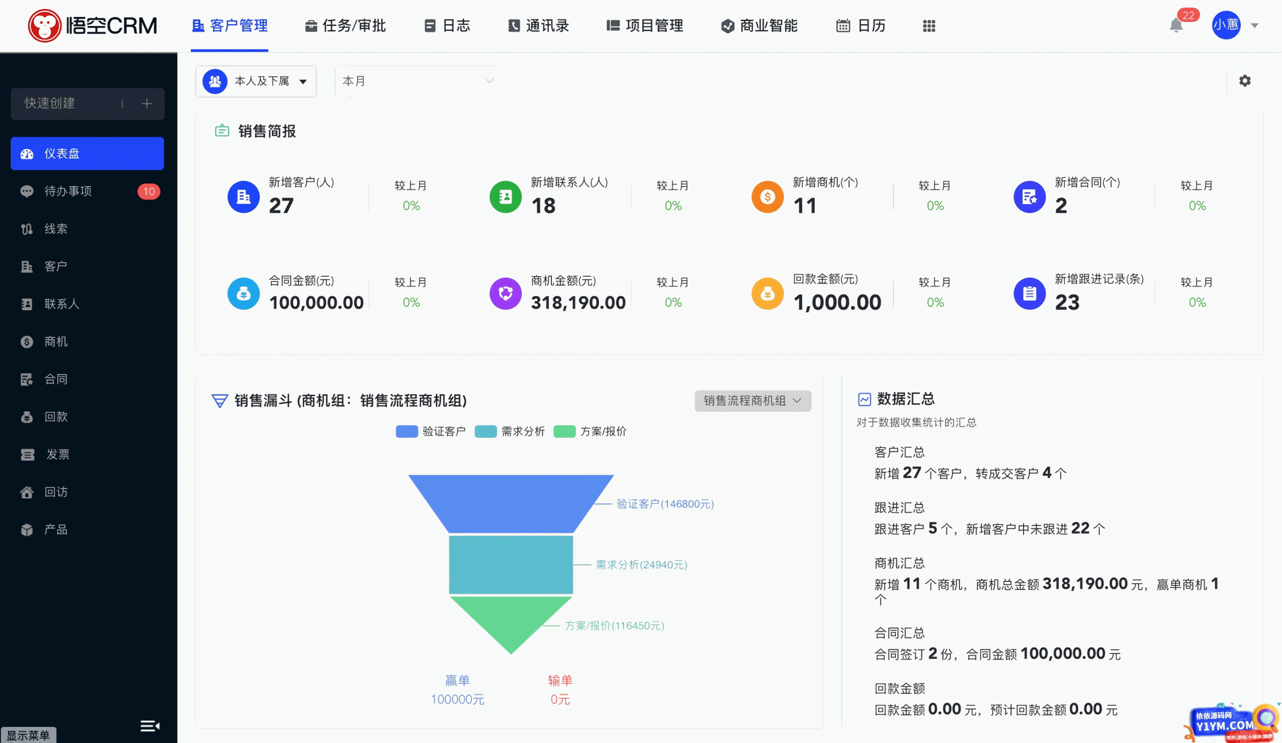
Task: Click the 赢单 100000元 value
Action: click(457, 699)
